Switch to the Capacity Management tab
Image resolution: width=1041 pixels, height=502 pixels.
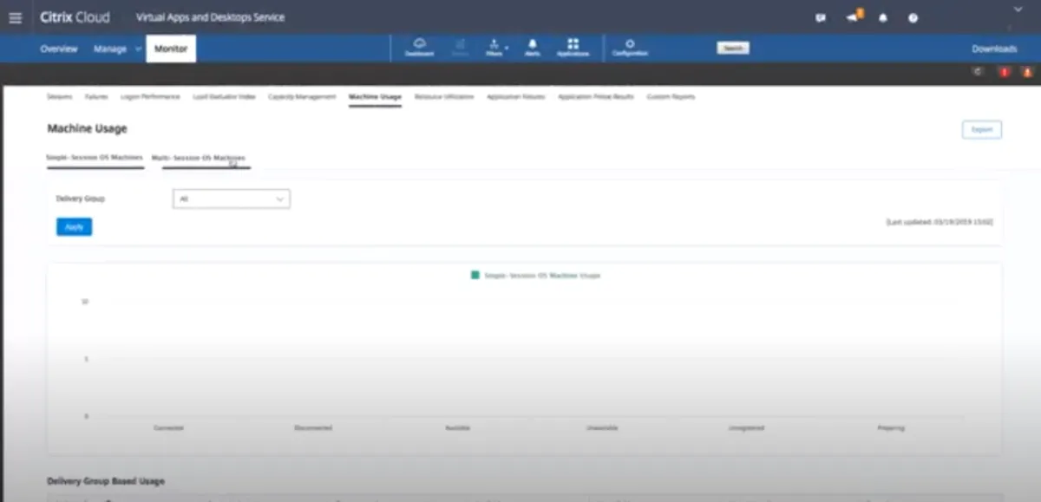click(302, 96)
